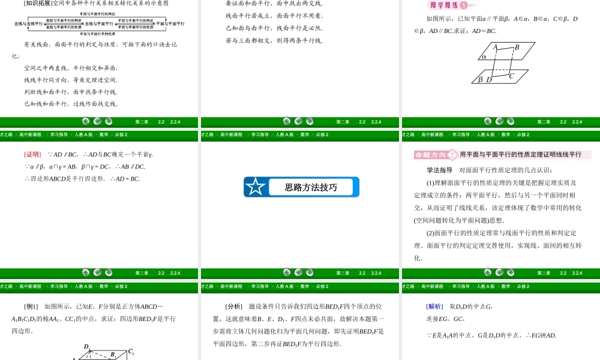Click the next-slide arrow on the 即学即练 slide
The image size is (600, 360).
[510, 122]
